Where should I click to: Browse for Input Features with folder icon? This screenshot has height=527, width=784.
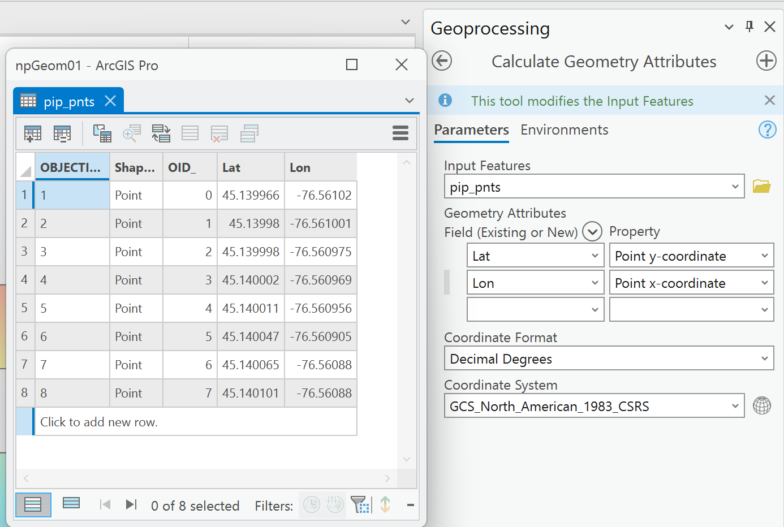coord(761,186)
